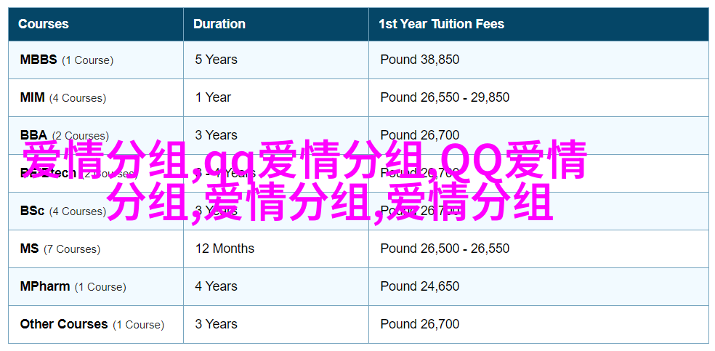Image resolution: width=715 pixels, height=351 pixels.
Task: Open the Other Courses entry
Action: click(92, 325)
